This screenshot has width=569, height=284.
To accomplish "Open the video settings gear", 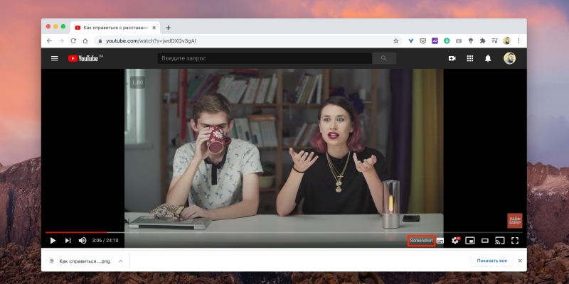I will click(x=455, y=241).
